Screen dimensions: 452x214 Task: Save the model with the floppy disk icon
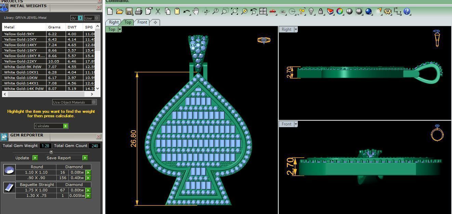point(129,11)
